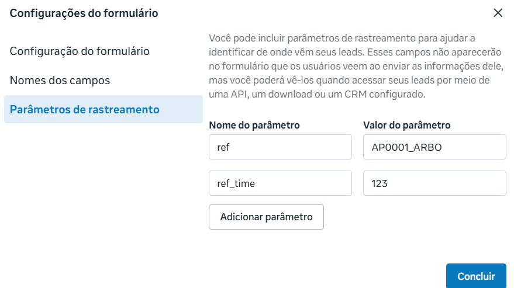
Task: Click the Concluir button
Action: coord(476,276)
